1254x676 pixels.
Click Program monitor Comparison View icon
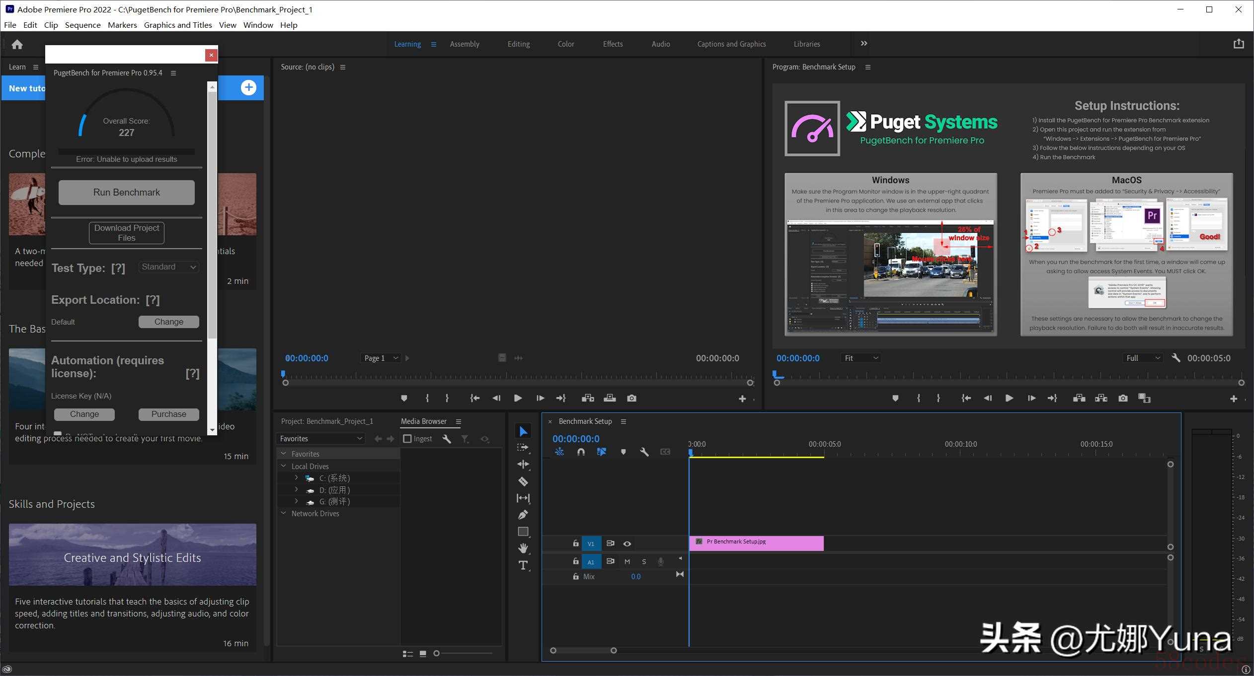(1144, 398)
